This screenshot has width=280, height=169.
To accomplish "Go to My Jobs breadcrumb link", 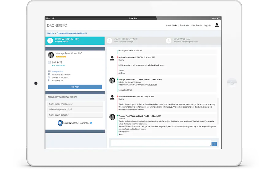I will pyautogui.click(x=51, y=33).
